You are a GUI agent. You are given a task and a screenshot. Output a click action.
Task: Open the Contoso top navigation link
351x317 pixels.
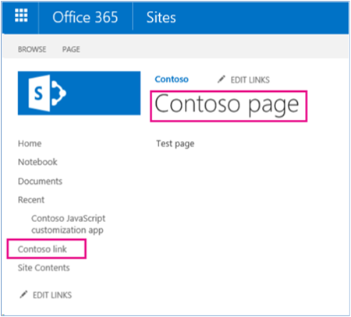[172, 79]
